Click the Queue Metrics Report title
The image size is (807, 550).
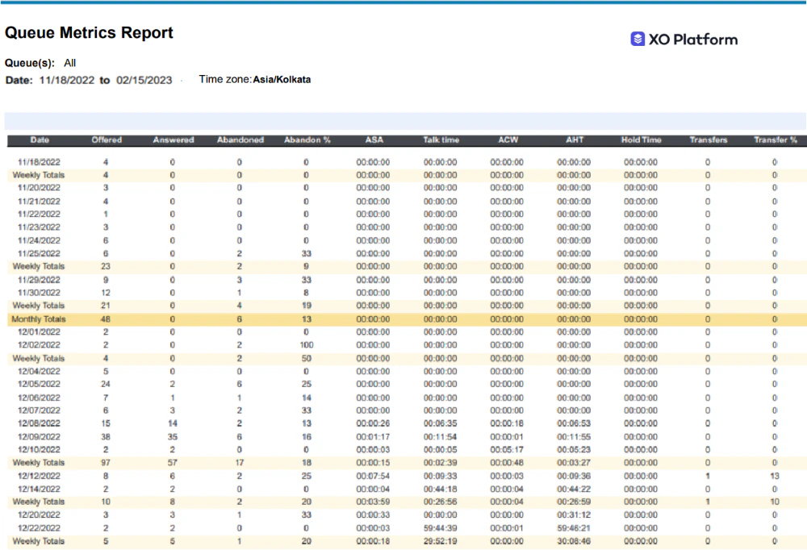89,32
